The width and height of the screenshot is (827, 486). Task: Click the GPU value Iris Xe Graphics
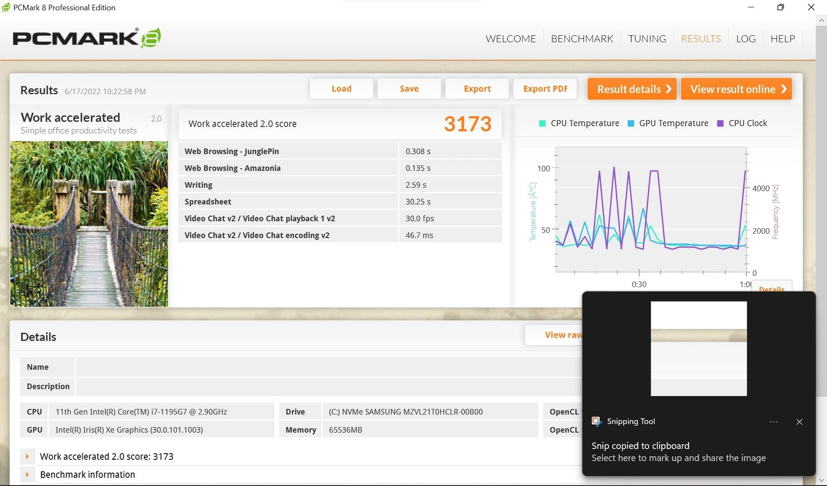[129, 430]
